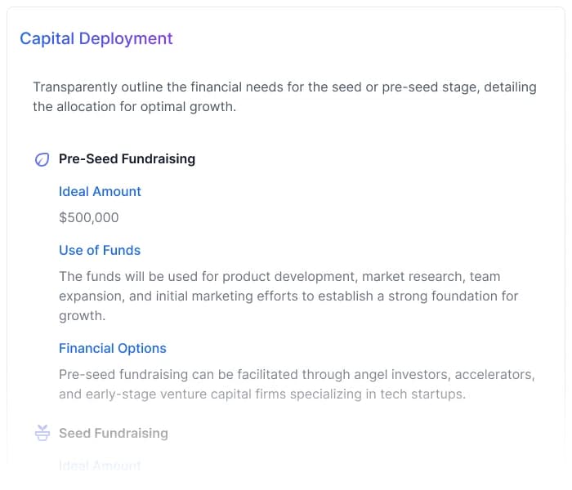Click the Use of Funds label
572x490 pixels.
point(100,250)
